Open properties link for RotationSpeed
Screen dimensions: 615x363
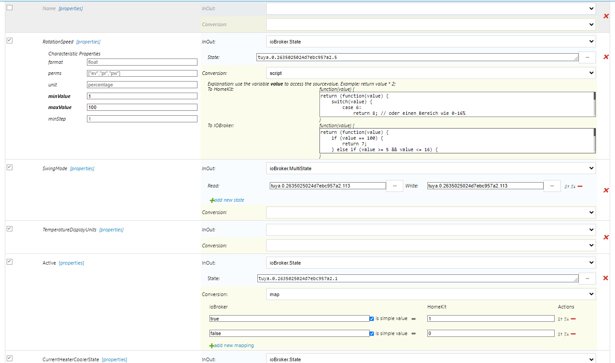[x=88, y=42]
